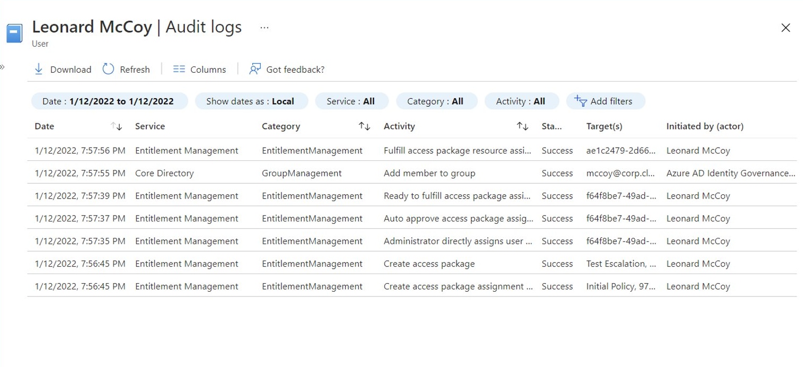Sort by Activity column arrows

[x=523, y=126]
